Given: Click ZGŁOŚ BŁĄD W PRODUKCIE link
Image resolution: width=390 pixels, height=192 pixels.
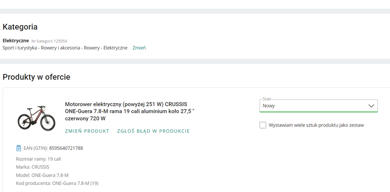Looking at the screenshot, I should point(153,131).
